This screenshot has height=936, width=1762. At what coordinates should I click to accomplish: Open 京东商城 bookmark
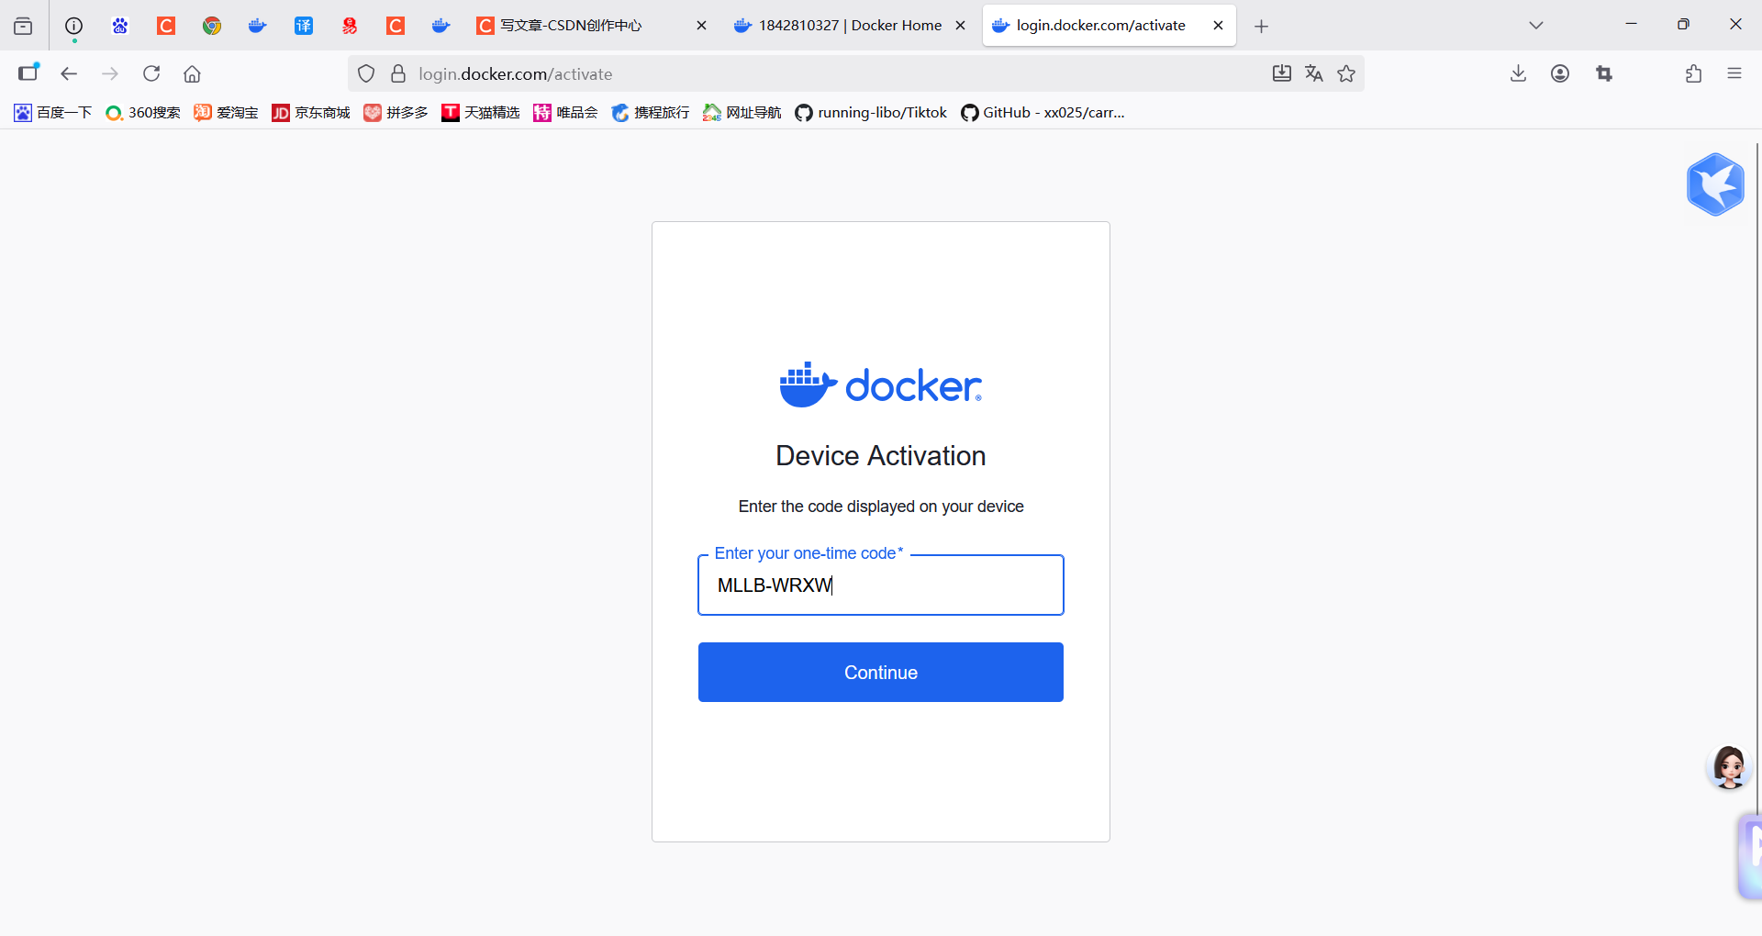point(311,112)
